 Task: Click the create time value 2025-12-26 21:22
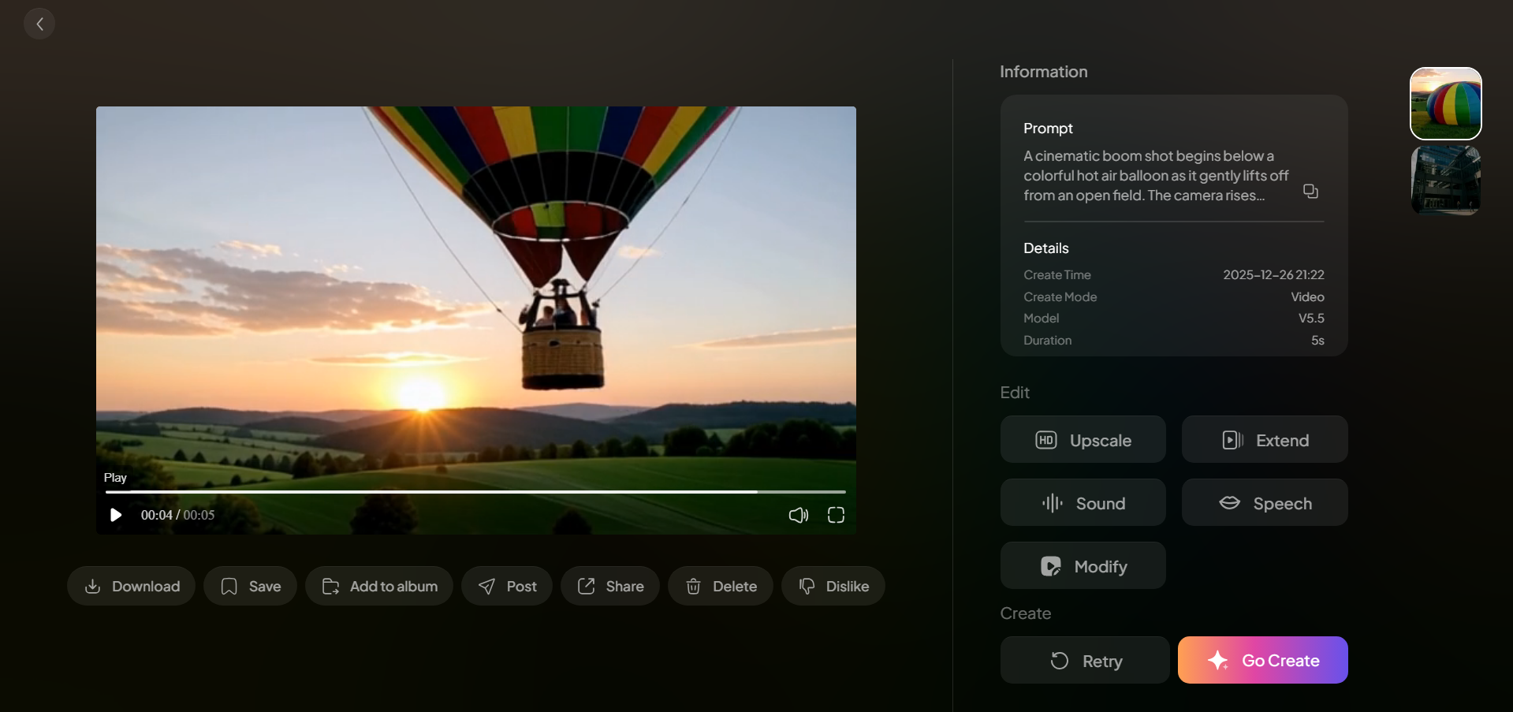(x=1273, y=274)
